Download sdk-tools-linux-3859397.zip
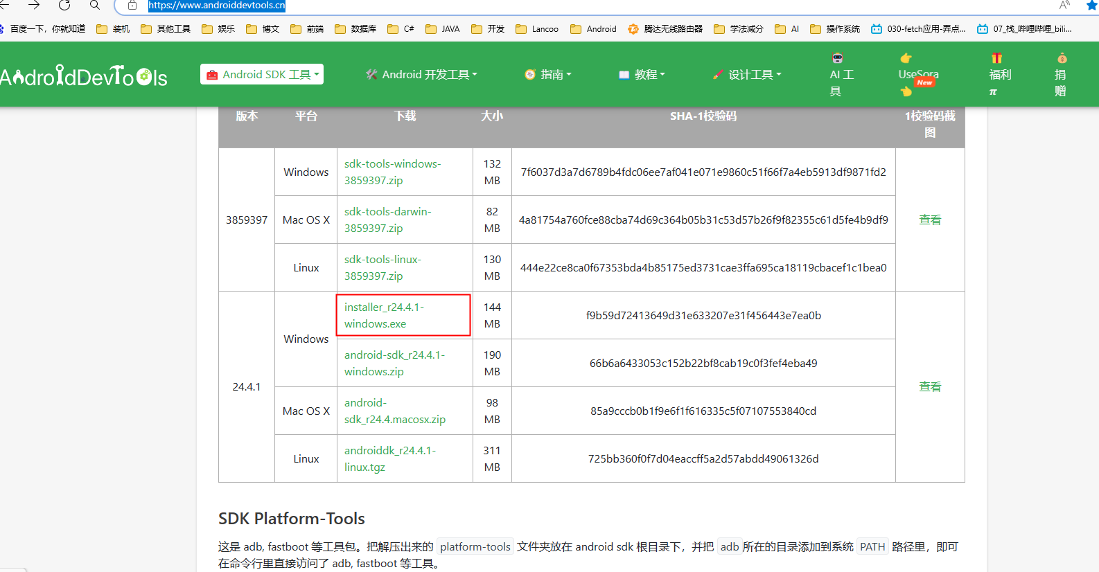The width and height of the screenshot is (1099, 572). coord(383,267)
